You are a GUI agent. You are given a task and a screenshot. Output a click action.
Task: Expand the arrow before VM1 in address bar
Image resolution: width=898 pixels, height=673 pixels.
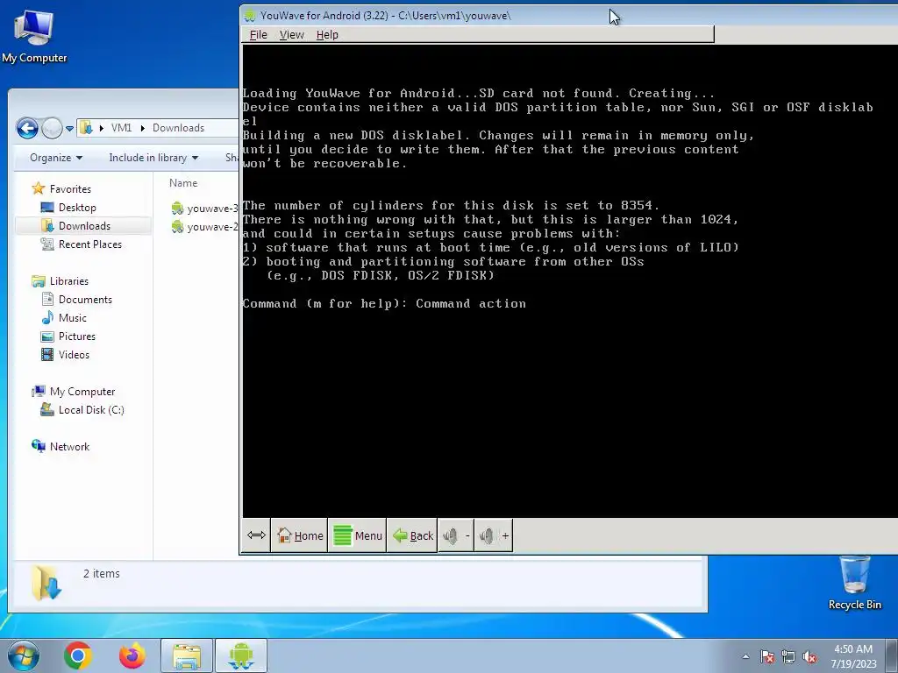coord(102,128)
